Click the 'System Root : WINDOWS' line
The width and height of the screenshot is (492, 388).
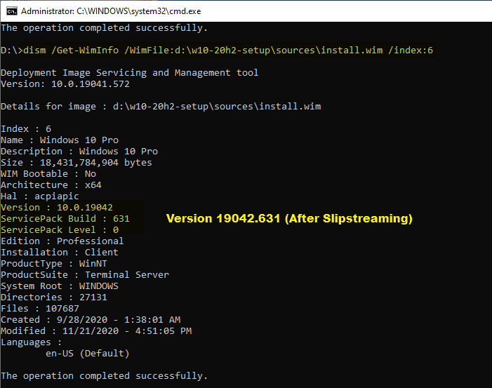(x=60, y=286)
